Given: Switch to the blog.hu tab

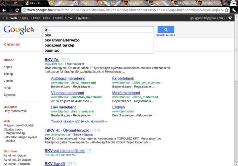Looking at the screenshot, I should click(109, 3).
